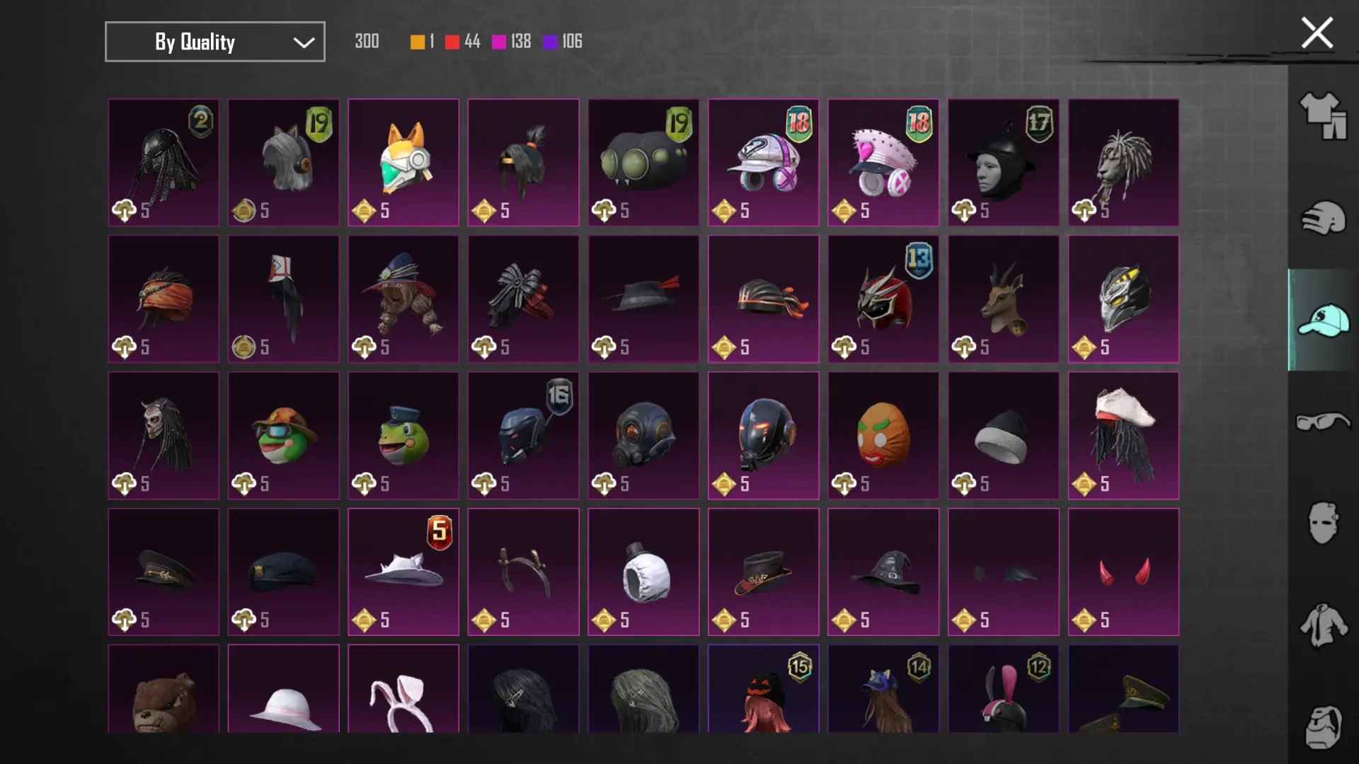Image resolution: width=1359 pixels, height=764 pixels.
Task: Close the inventory screen
Action: [x=1317, y=33]
